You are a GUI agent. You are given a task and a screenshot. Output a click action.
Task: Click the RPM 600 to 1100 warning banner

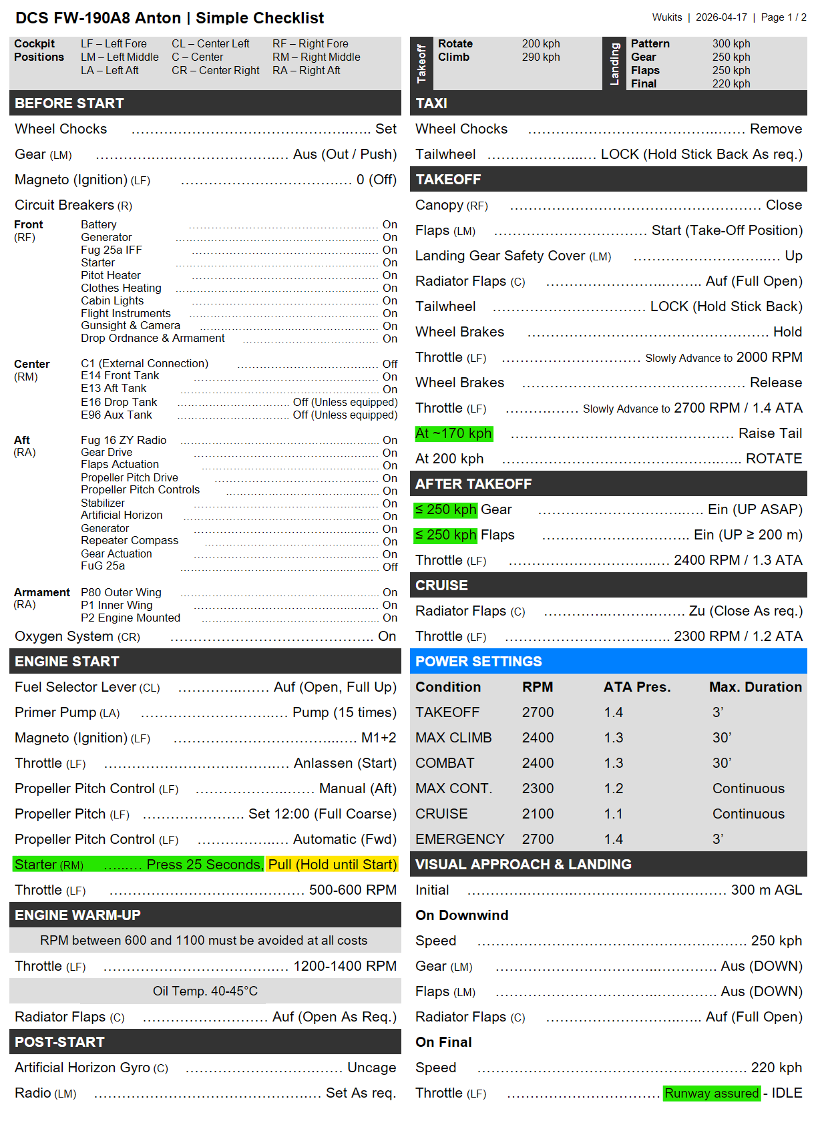[x=204, y=940]
